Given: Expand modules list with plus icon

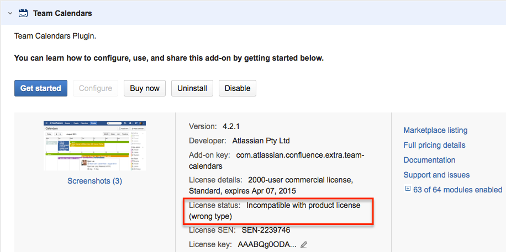Looking at the screenshot, I should (408, 189).
